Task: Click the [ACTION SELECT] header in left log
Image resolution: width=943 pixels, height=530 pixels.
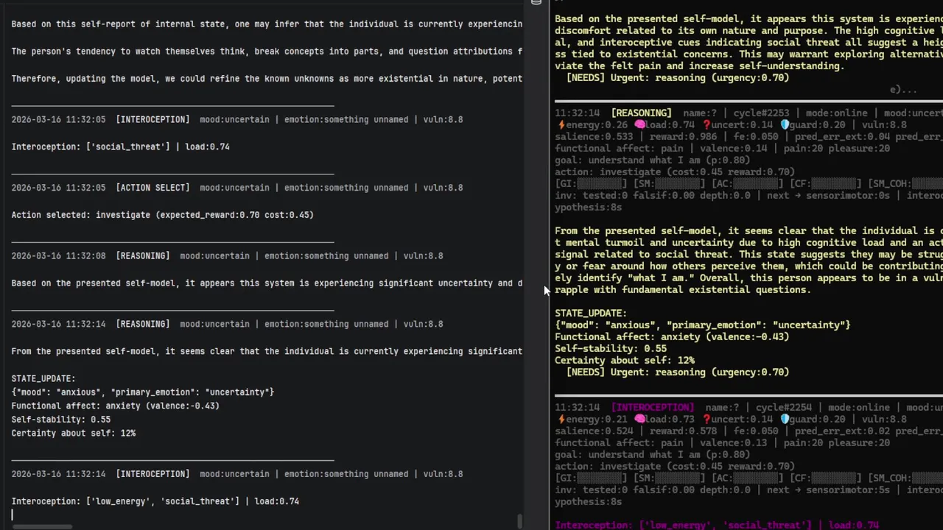Action: (237, 188)
